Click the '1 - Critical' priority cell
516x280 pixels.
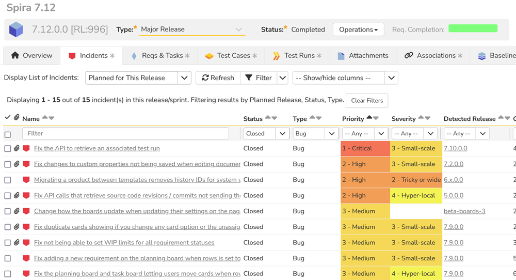[365, 148]
